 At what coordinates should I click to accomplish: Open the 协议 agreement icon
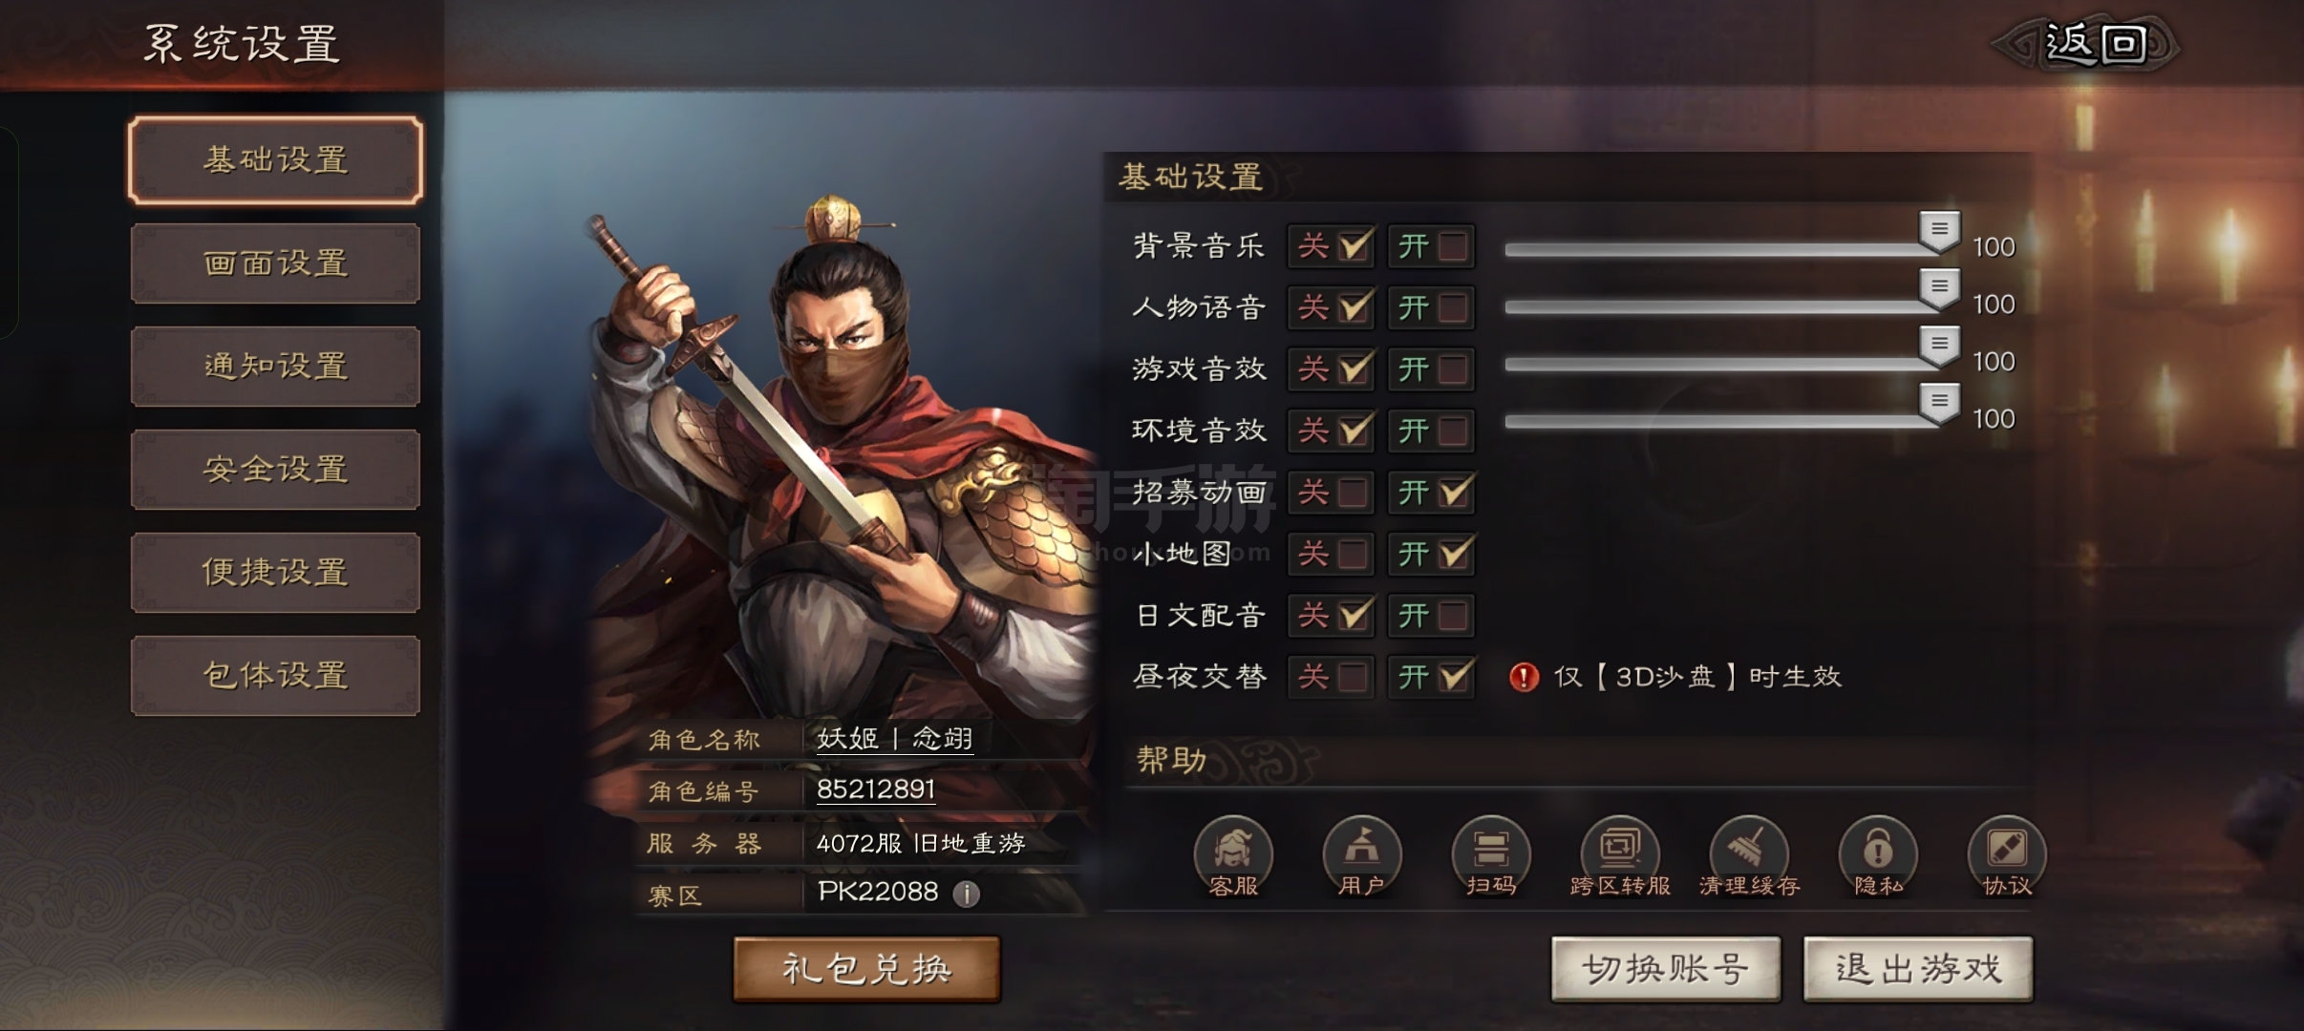coord(2007,856)
